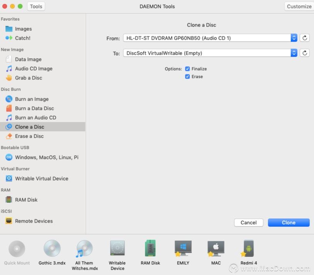Select All Them Witches.mdx audio disc

click(x=84, y=249)
